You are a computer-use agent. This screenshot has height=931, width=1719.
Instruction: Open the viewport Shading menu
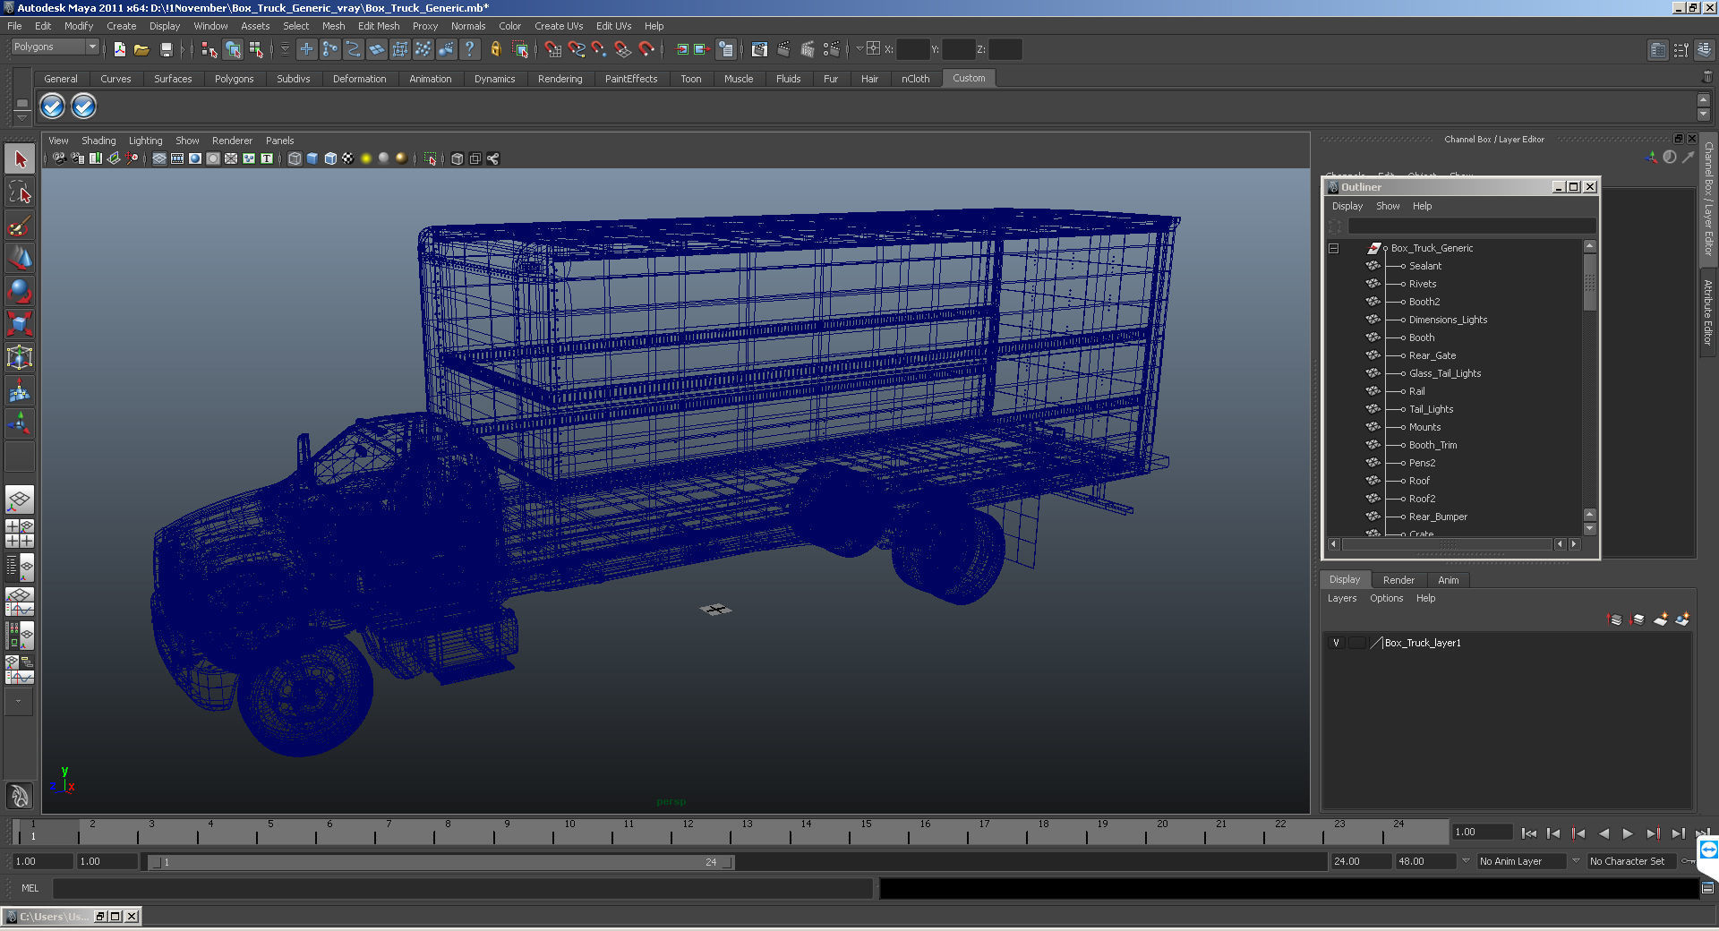click(98, 141)
